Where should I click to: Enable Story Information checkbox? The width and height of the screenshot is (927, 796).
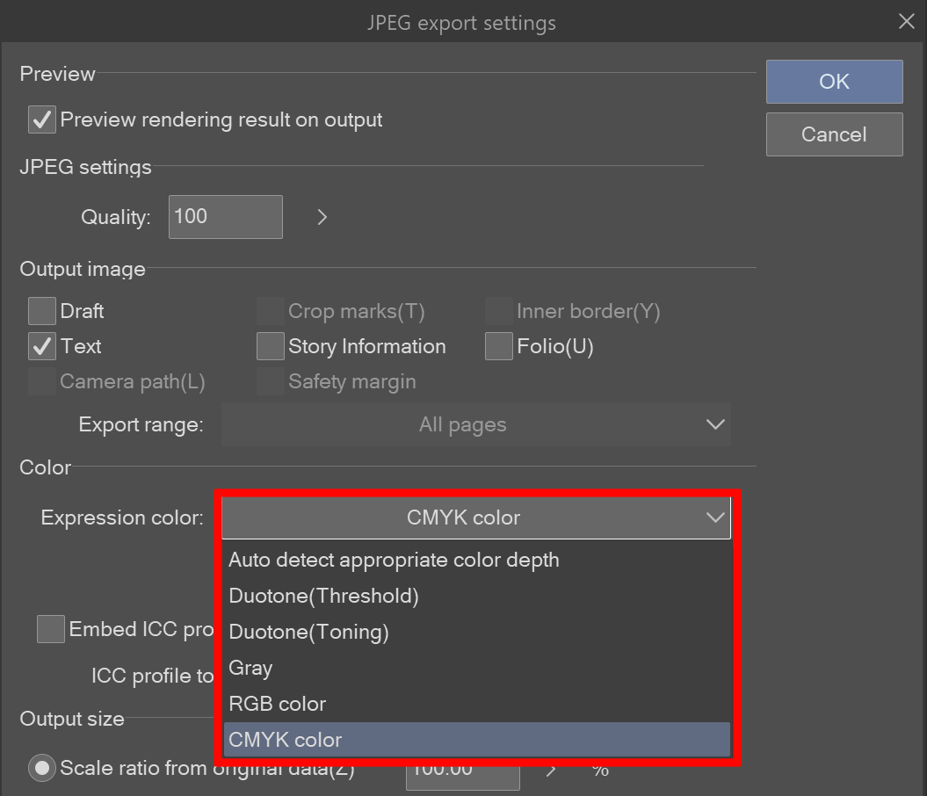(271, 347)
